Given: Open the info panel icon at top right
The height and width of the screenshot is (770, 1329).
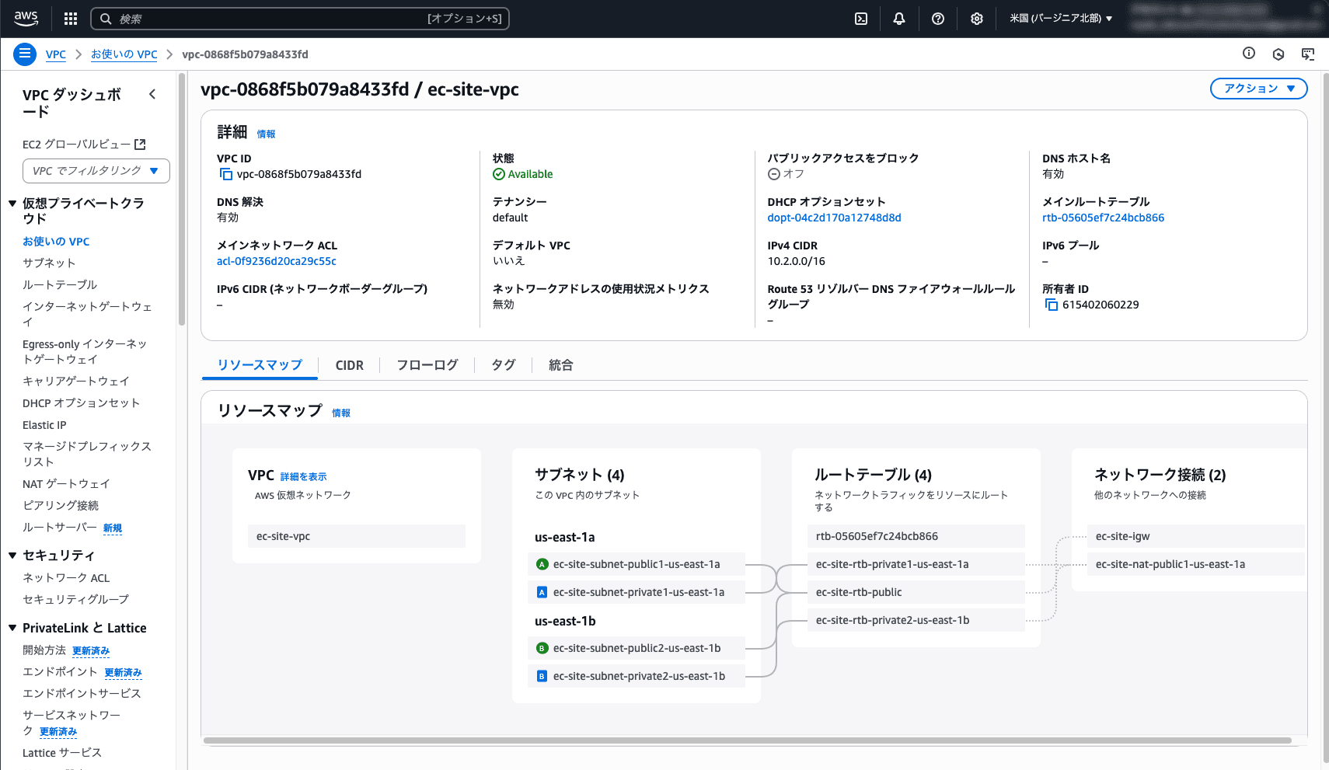Looking at the screenshot, I should click(1249, 54).
